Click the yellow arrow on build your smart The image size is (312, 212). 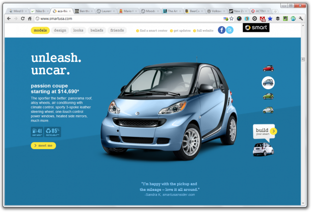[x=274, y=131]
